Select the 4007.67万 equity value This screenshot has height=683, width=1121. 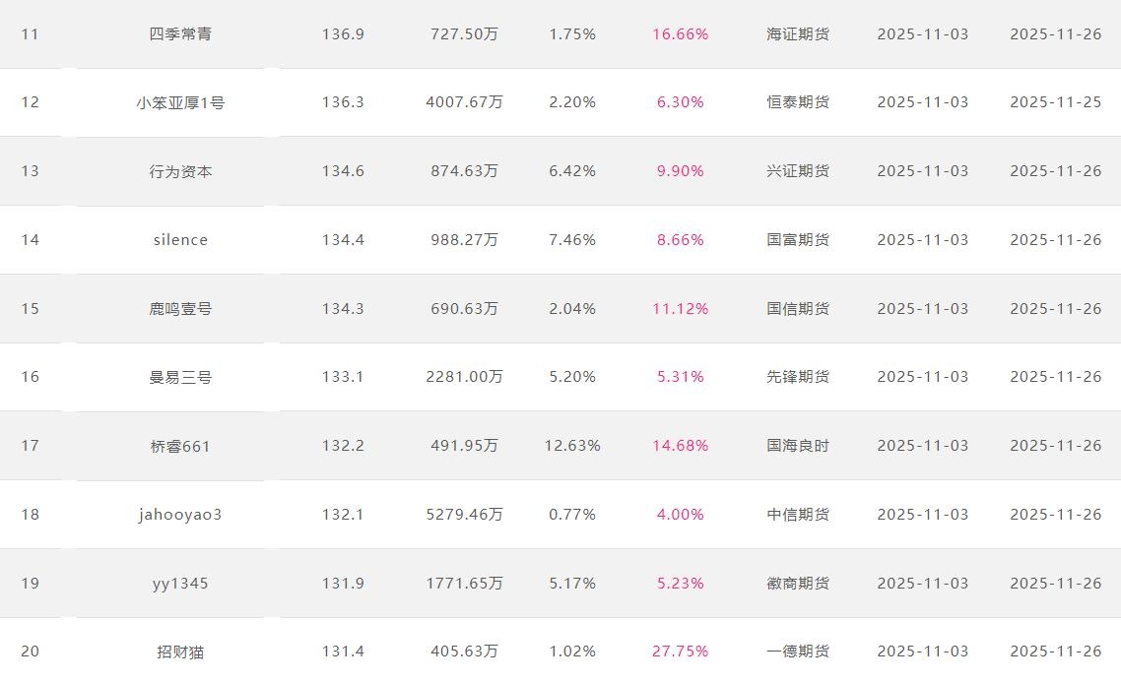[x=464, y=102]
